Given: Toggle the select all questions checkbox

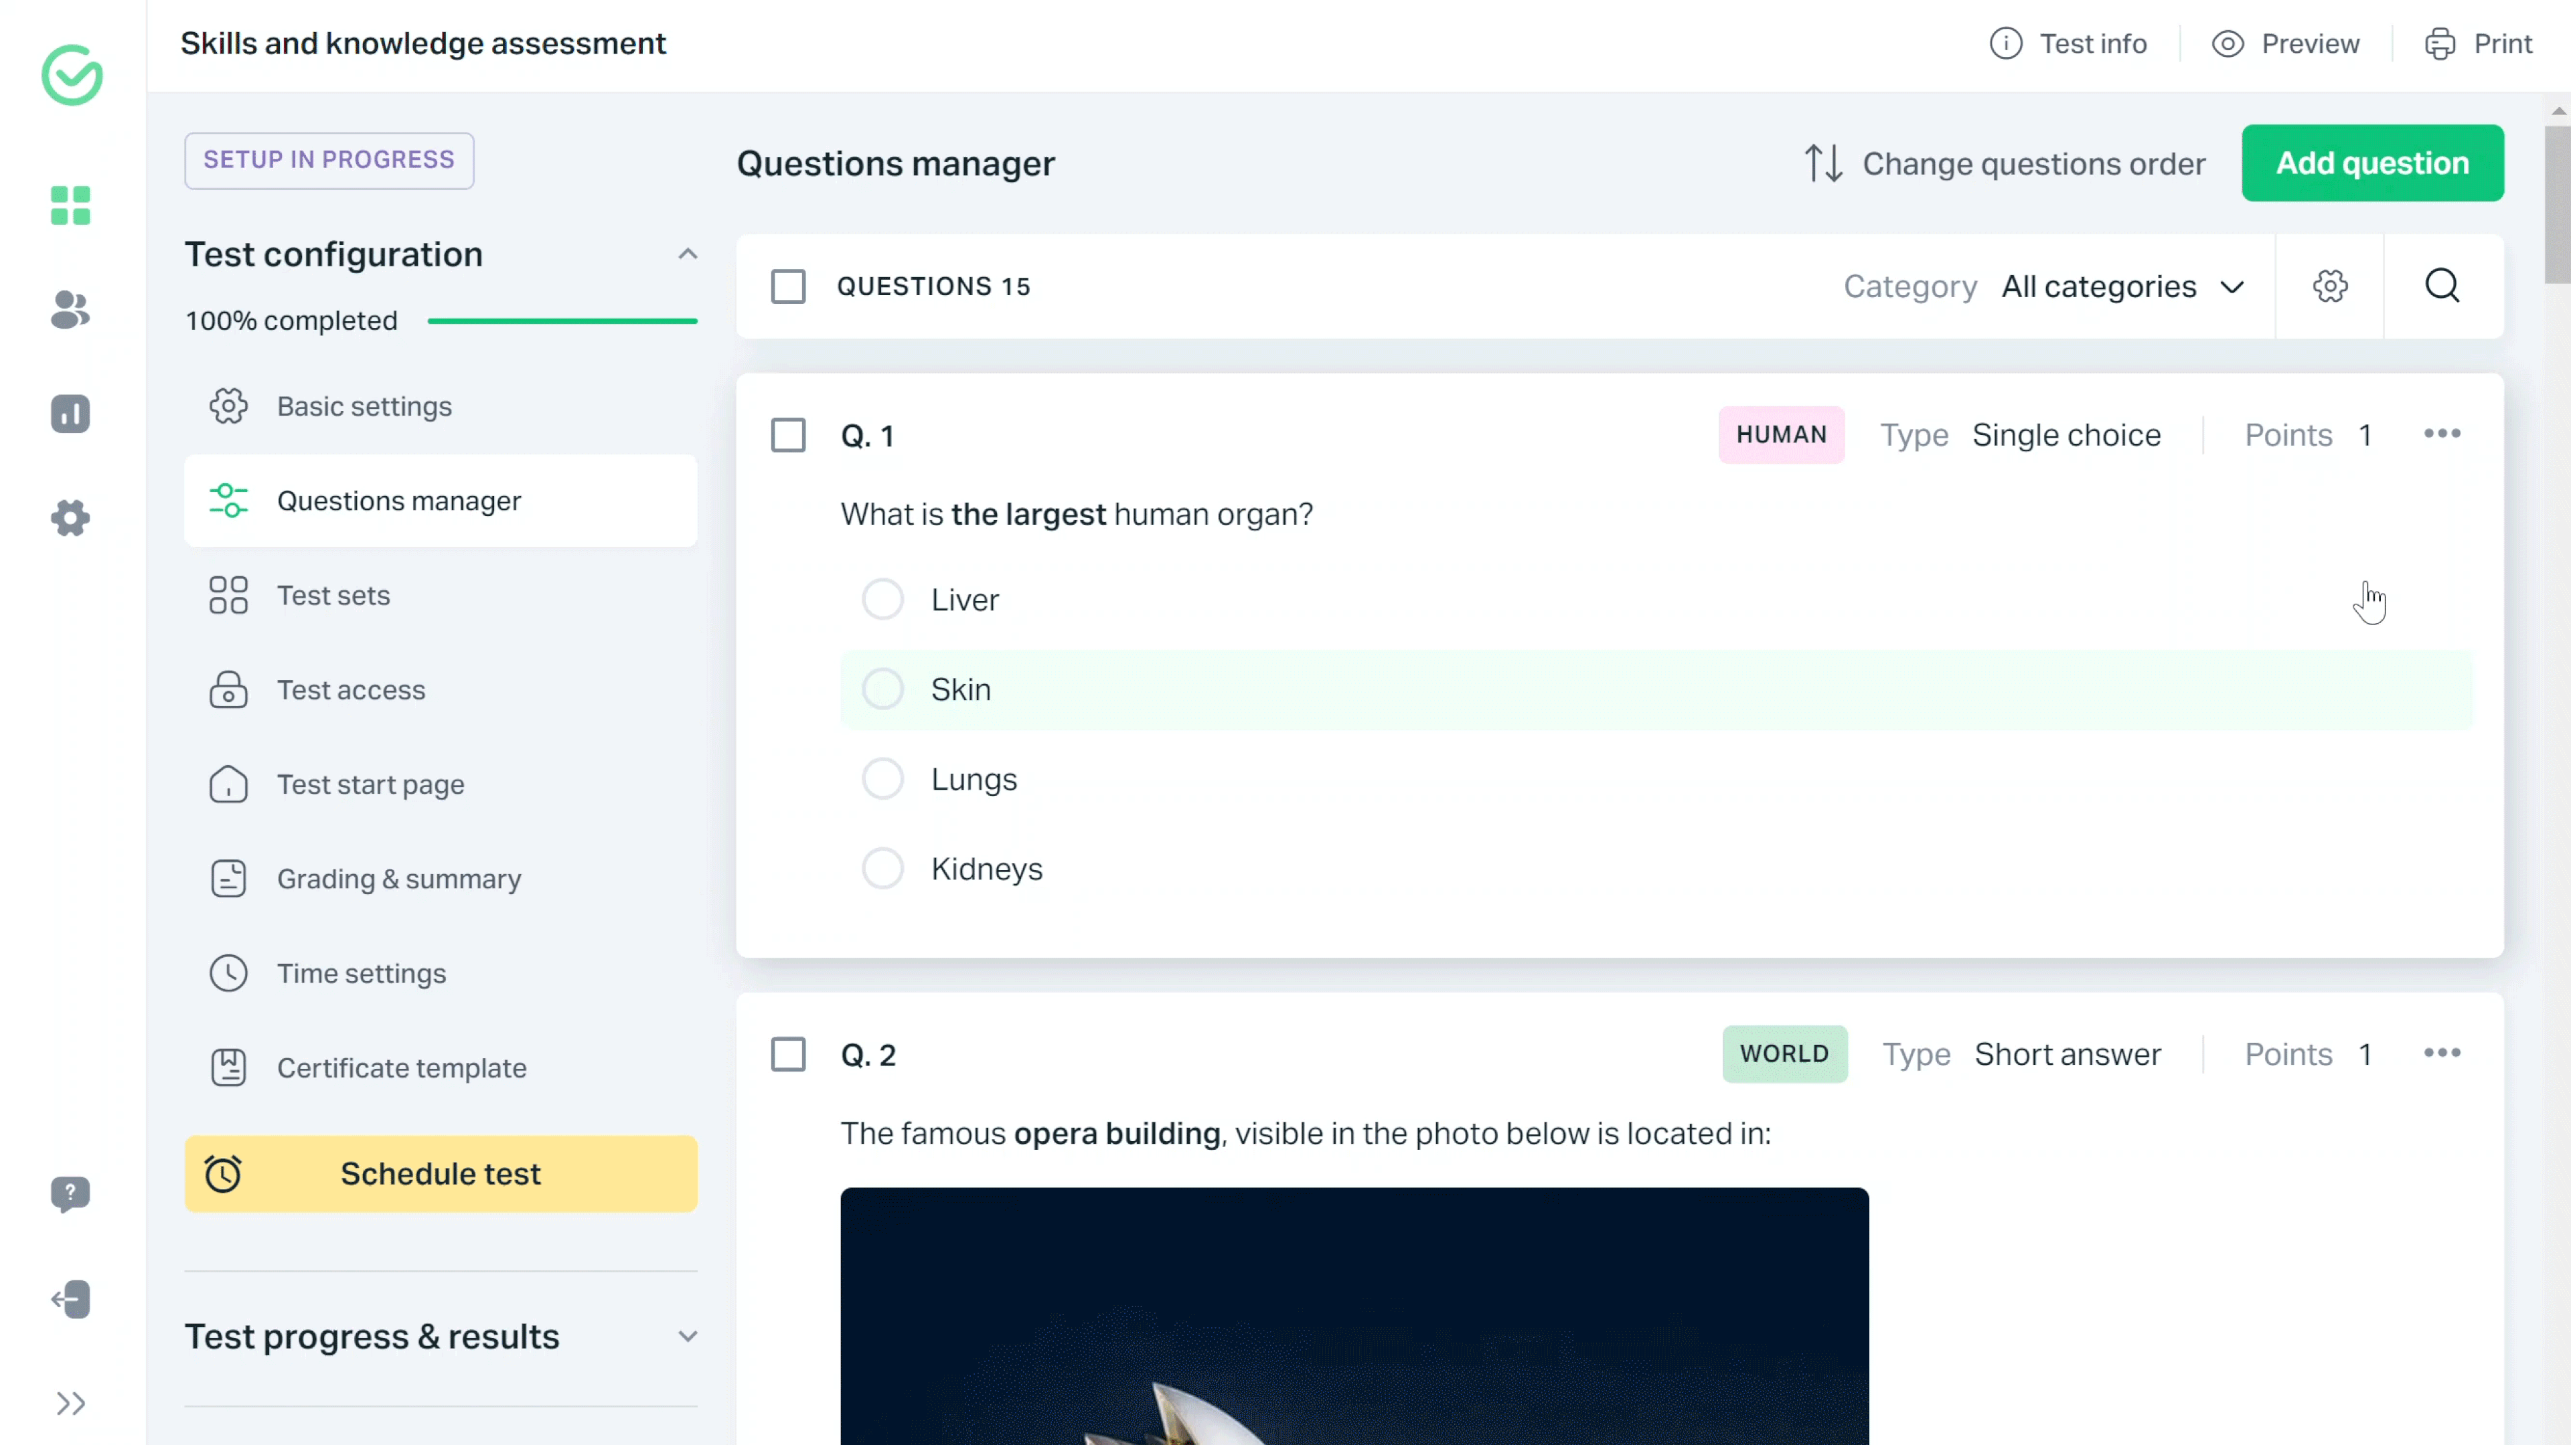Looking at the screenshot, I should click(x=789, y=286).
